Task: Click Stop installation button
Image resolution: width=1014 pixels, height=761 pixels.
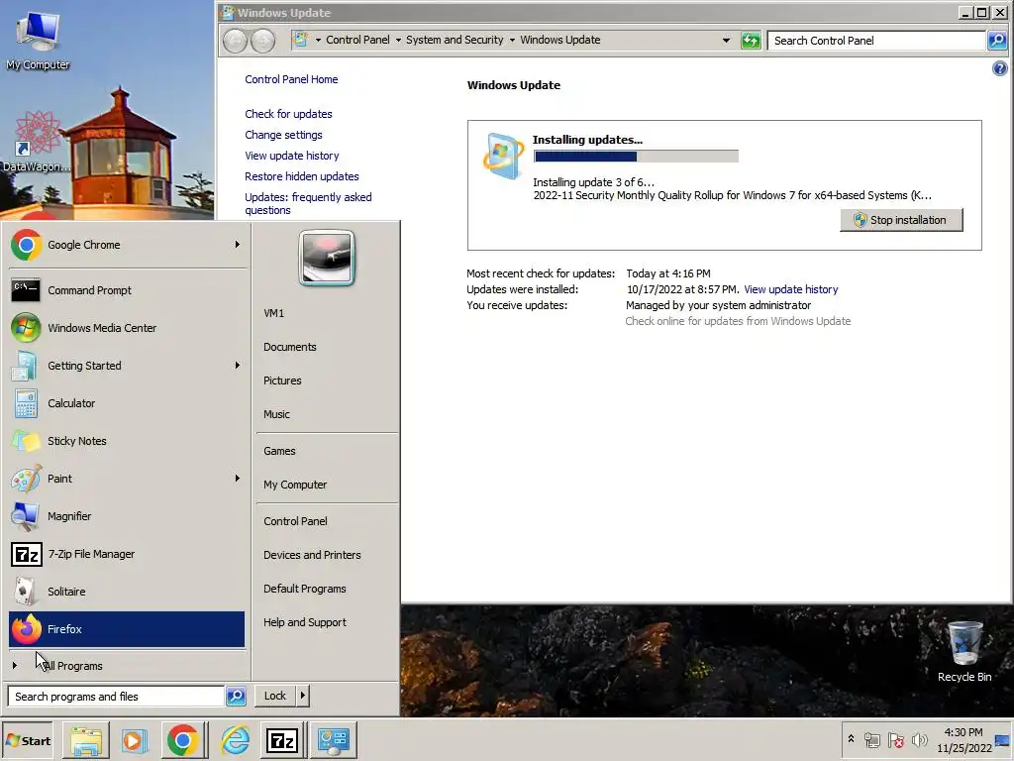Action: (x=901, y=220)
